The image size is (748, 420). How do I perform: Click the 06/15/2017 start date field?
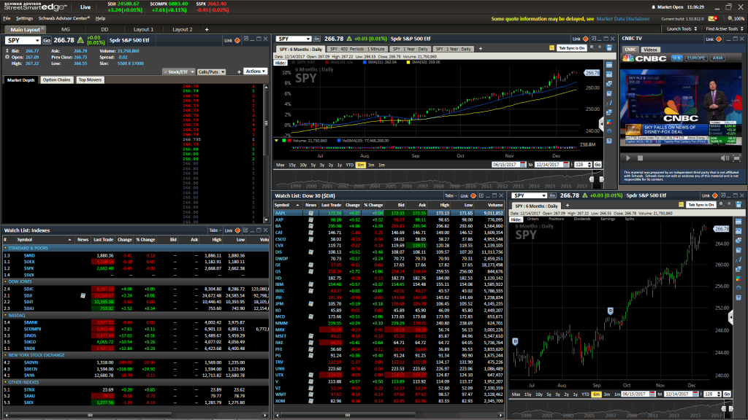click(504, 166)
